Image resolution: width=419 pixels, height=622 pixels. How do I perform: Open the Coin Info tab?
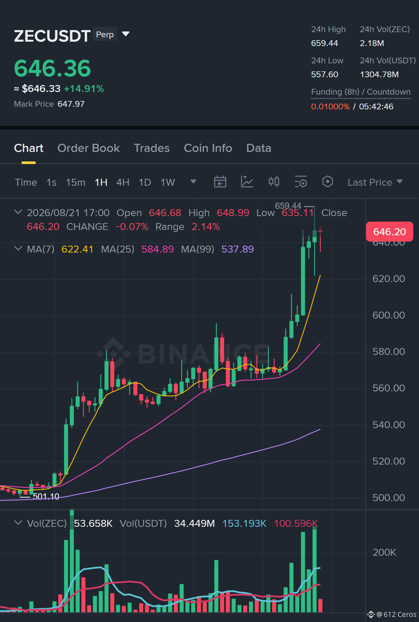pos(208,148)
